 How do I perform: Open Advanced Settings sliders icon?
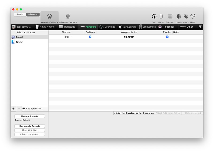[x=68, y=17]
